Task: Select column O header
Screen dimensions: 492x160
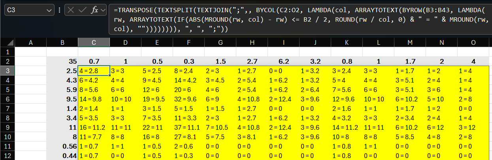Action: (x=473, y=42)
